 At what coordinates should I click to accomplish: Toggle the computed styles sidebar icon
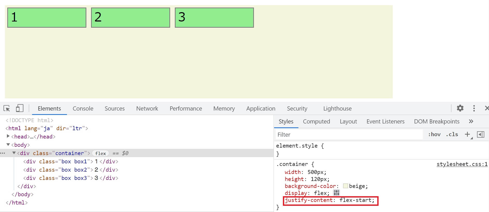pyautogui.click(x=480, y=134)
